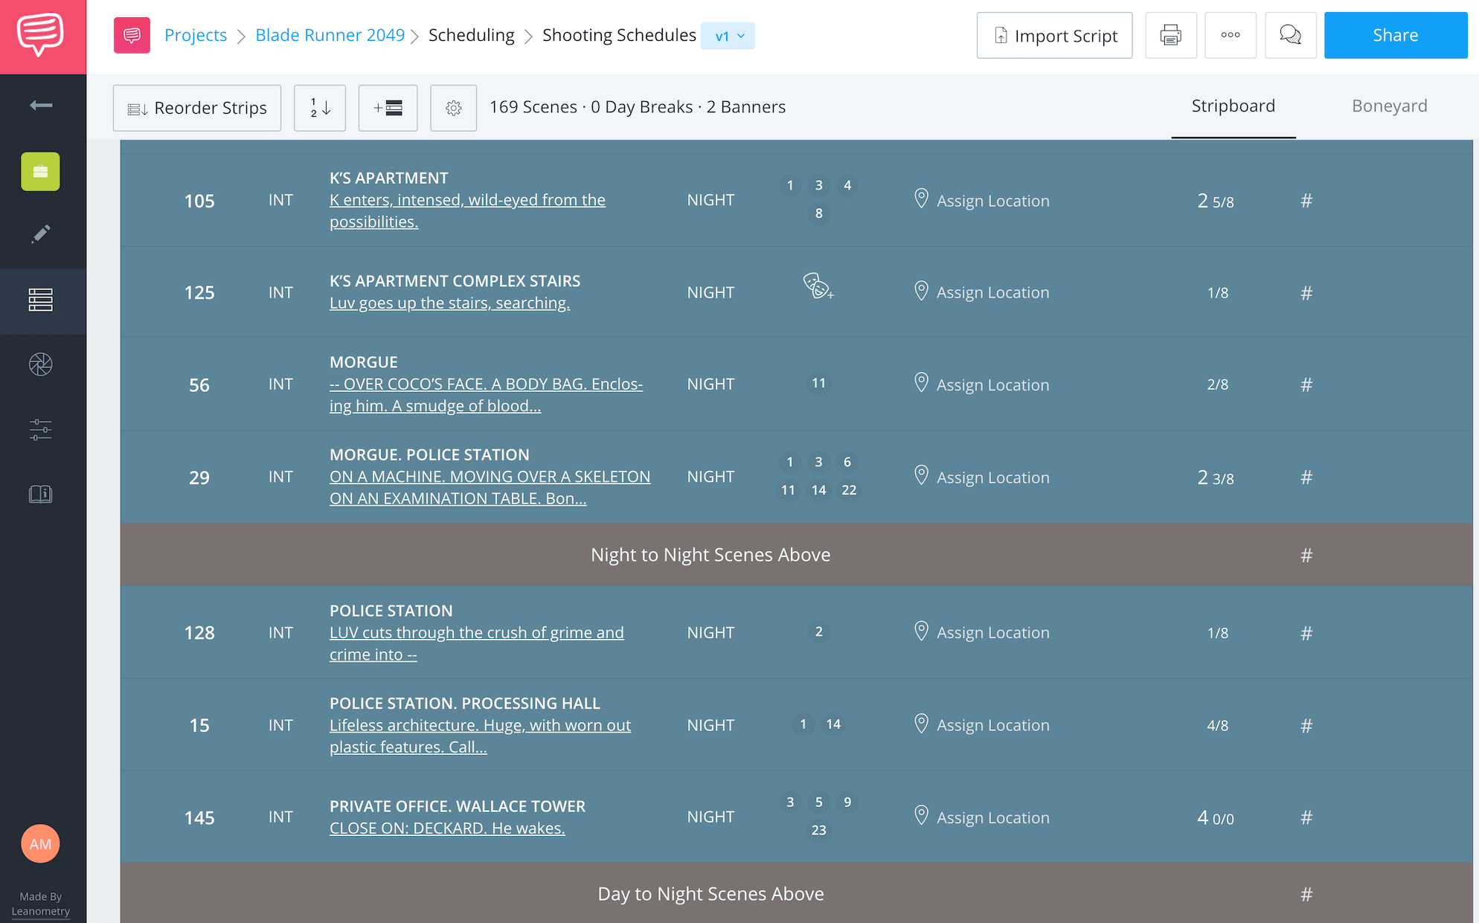
Task: Select the pencil script editor icon
Action: point(41,234)
